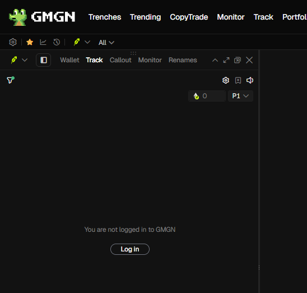Click the GMGN wordmark text
The width and height of the screenshot is (307, 293).
pos(53,17)
